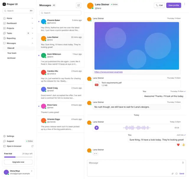Select Your team under Messages
The height and width of the screenshot is (179, 189).
[x=18, y=53]
